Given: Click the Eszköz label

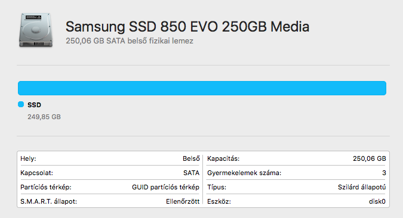Looking at the screenshot, I should 219,201.
